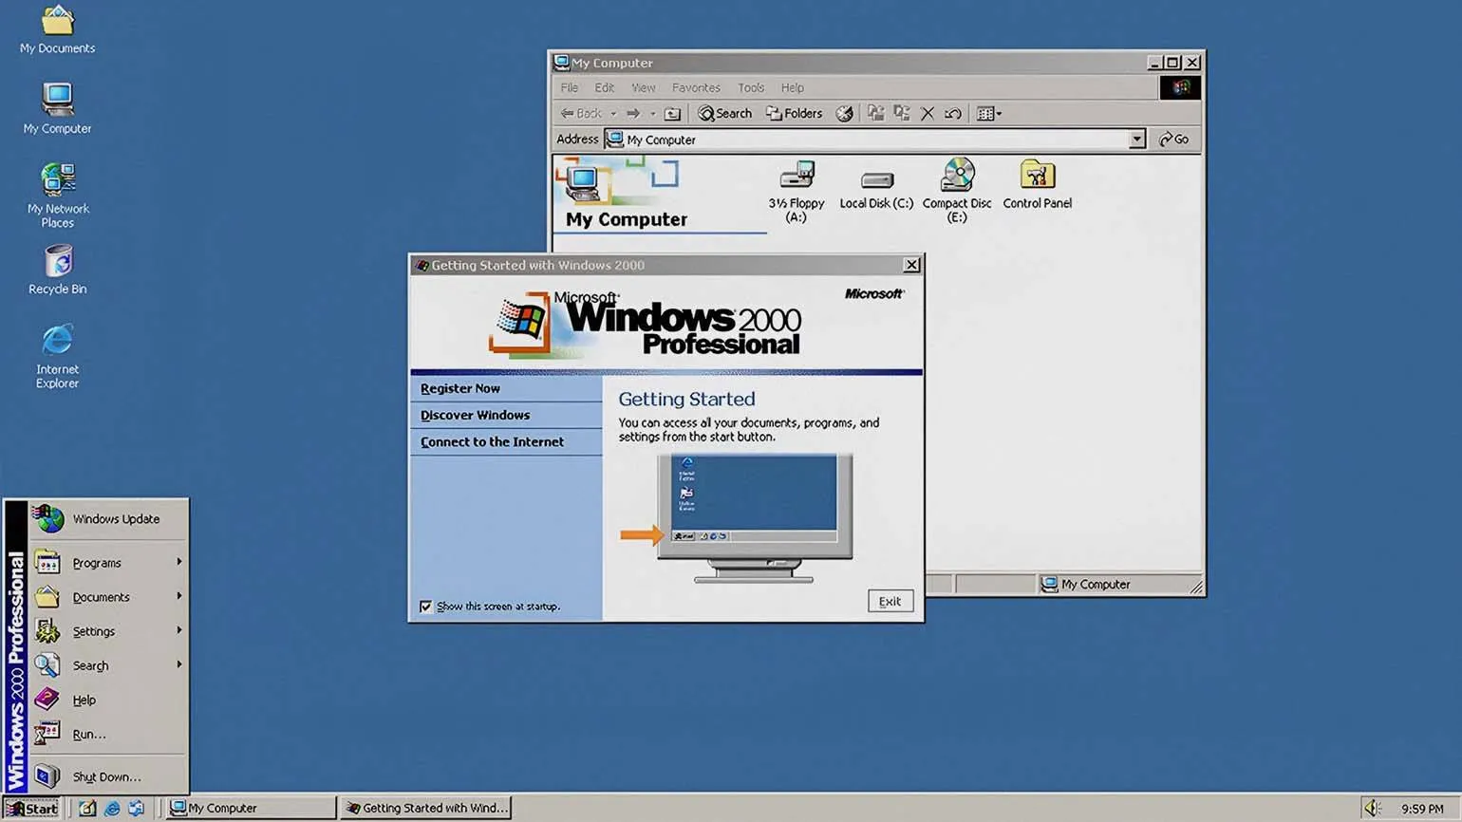The image size is (1462, 822).
Task: Open the Favorites menu
Action: click(696, 87)
